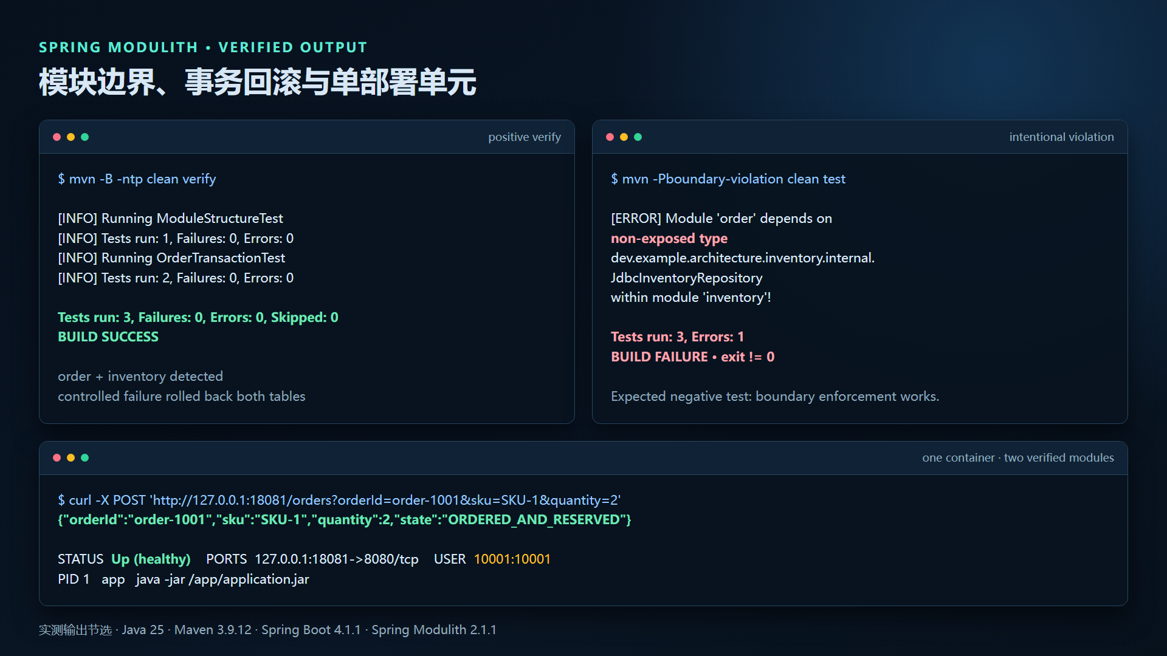This screenshot has height=656, width=1167.
Task: Click the 'positive verify' terminal title
Action: (x=525, y=137)
